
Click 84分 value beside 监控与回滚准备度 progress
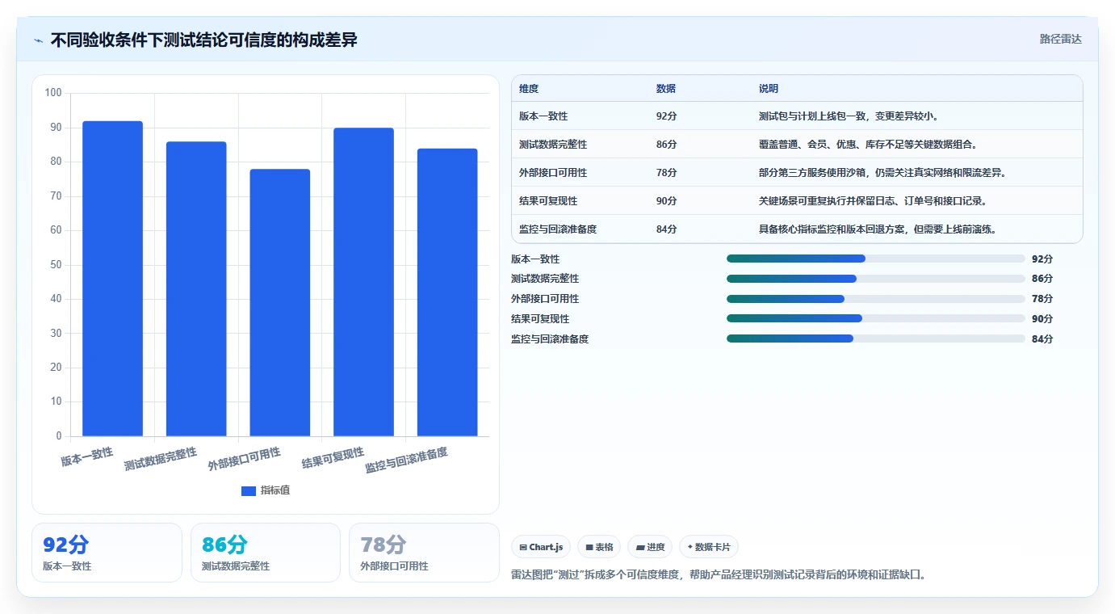1042,339
